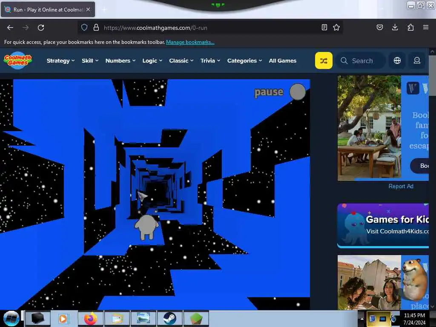Image resolution: width=436 pixels, height=327 pixels.
Task: Open the black window taskbar icon
Action: 37,318
